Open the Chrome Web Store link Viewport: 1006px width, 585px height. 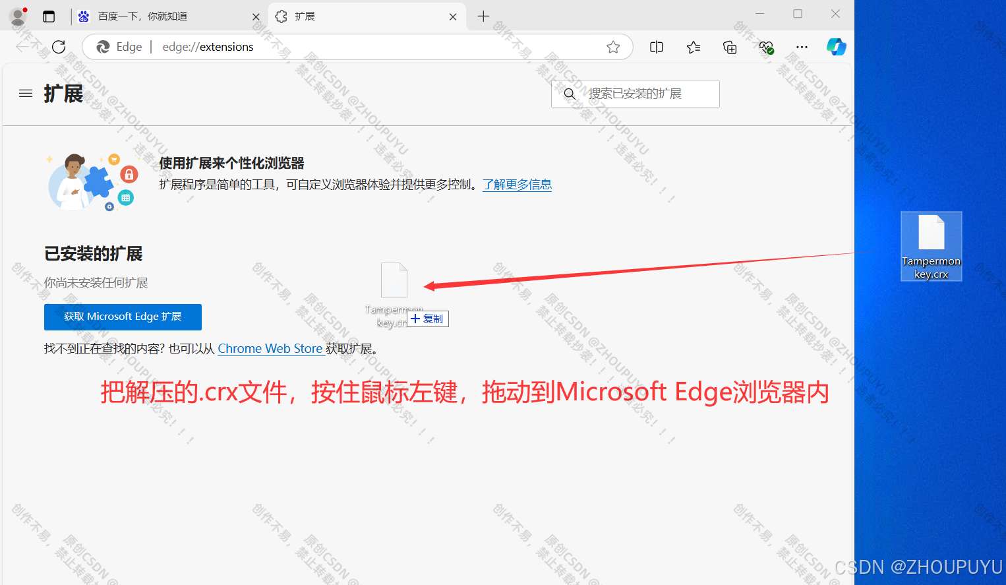click(x=270, y=349)
